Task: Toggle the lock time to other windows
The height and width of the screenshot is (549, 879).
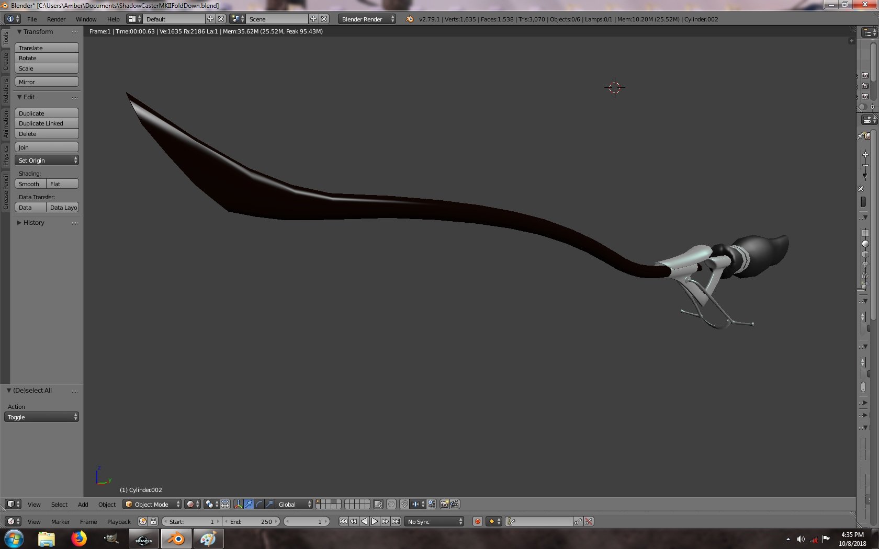Action: (153, 521)
